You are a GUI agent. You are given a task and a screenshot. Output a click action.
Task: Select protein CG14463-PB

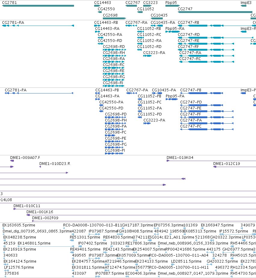(107, 90)
